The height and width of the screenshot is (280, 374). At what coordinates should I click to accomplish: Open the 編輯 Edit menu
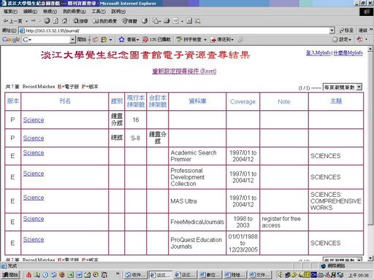coord(30,12)
